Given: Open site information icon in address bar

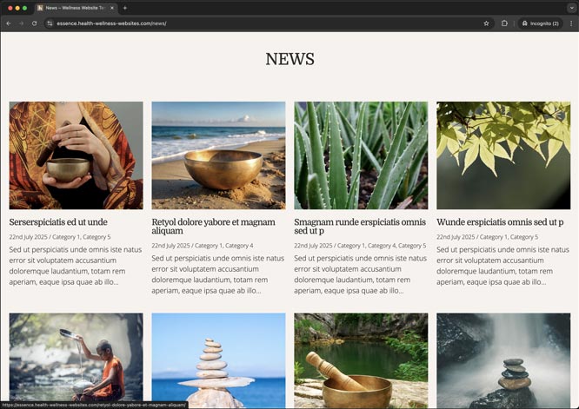Looking at the screenshot, I should click(x=50, y=23).
